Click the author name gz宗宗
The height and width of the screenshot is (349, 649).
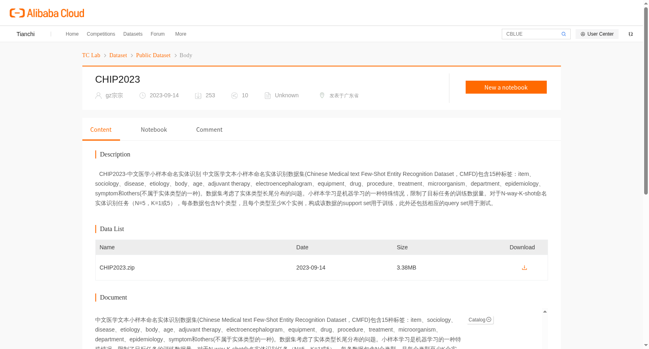coord(114,95)
